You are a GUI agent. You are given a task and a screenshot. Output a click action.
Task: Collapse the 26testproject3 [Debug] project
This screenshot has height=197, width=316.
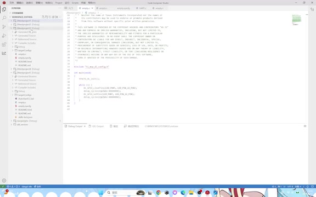click(36, 28)
